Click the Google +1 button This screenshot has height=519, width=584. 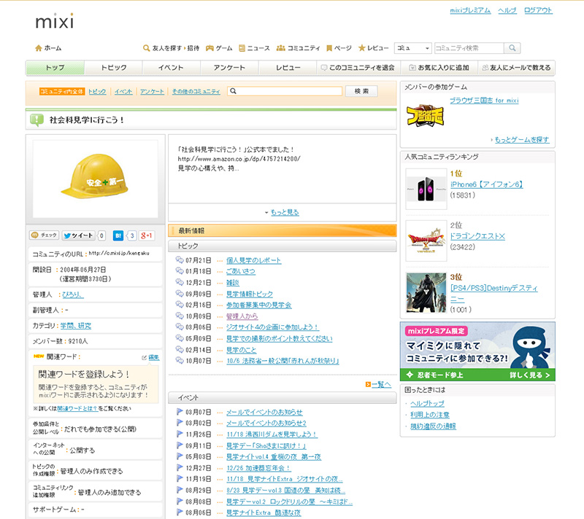pyautogui.click(x=147, y=235)
